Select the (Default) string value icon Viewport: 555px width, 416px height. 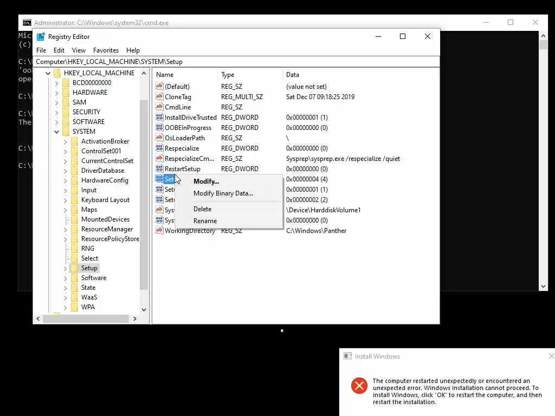coord(159,86)
